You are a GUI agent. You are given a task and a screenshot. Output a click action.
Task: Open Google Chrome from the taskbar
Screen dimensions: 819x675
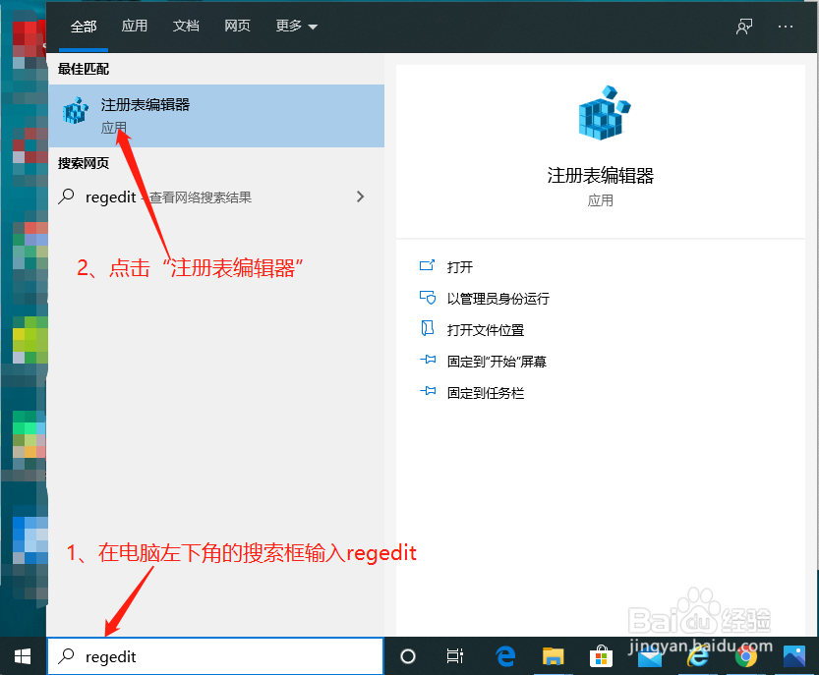(745, 655)
